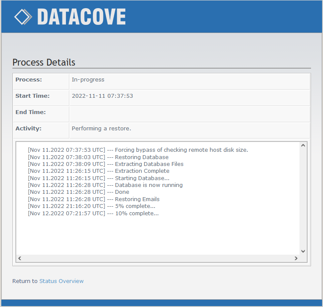The image size is (323, 307).
Task: Click the Process: label
Action: 29,79
